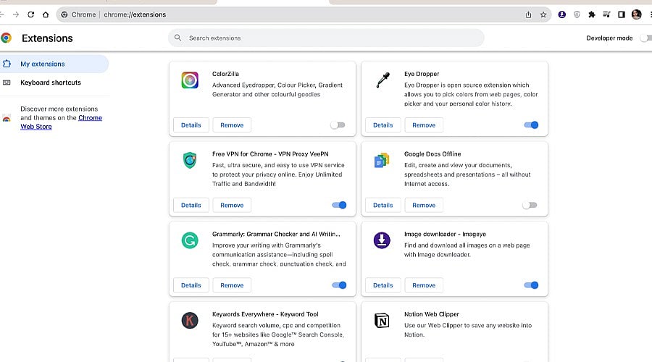Screen dimensions: 652x362
Task: Click the Image downloader Imageye icon
Action: pos(382,240)
